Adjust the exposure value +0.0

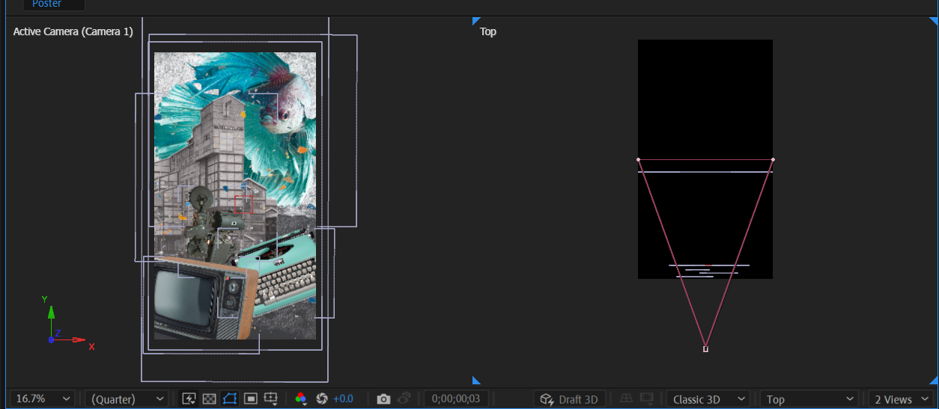click(x=343, y=399)
